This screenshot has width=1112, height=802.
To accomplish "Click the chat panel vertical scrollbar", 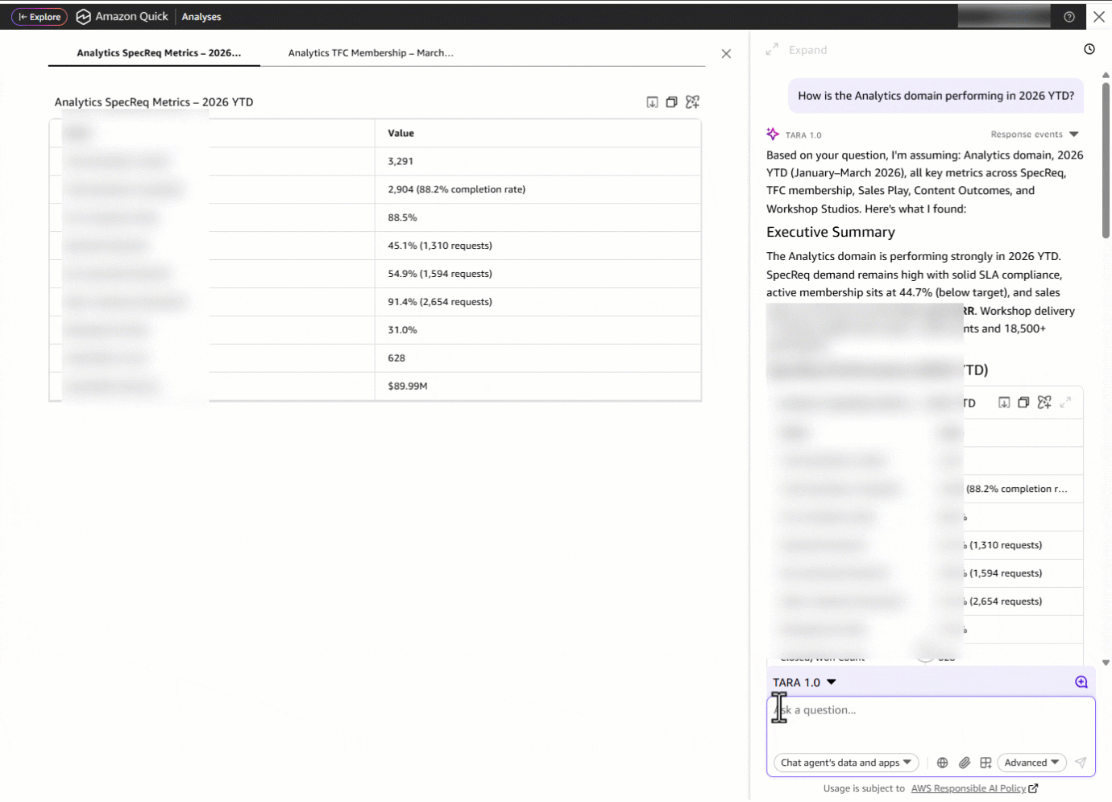I will 1106,159.
